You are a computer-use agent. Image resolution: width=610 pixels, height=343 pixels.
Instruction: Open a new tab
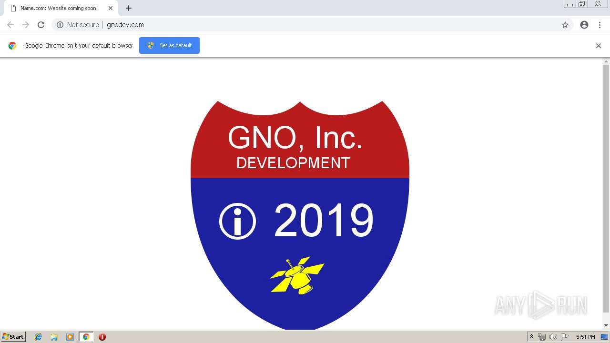pos(129,8)
